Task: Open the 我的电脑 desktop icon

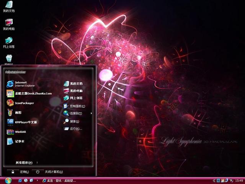Action: coord(9,25)
